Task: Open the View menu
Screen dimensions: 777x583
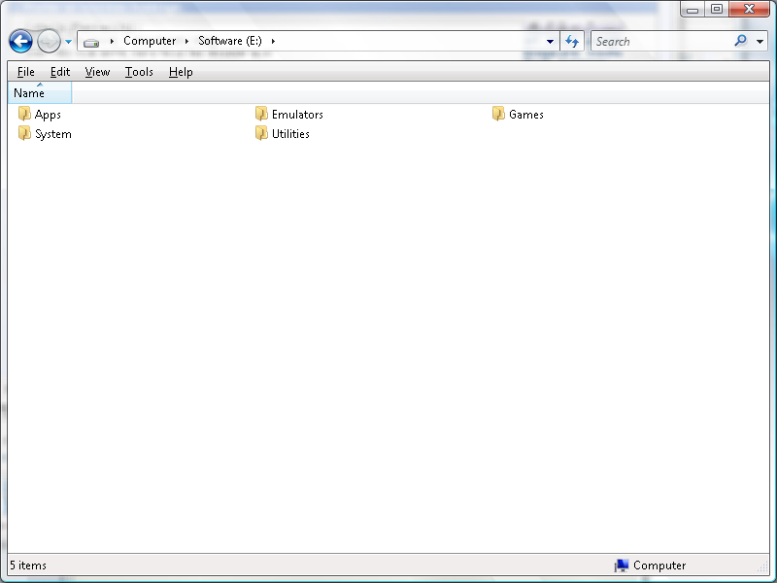Action: [97, 72]
